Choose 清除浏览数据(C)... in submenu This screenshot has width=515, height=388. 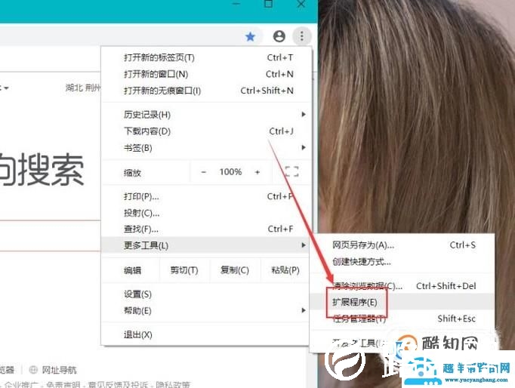[402, 286]
